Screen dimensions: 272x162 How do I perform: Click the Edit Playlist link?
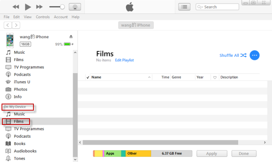pyautogui.click(x=124, y=60)
